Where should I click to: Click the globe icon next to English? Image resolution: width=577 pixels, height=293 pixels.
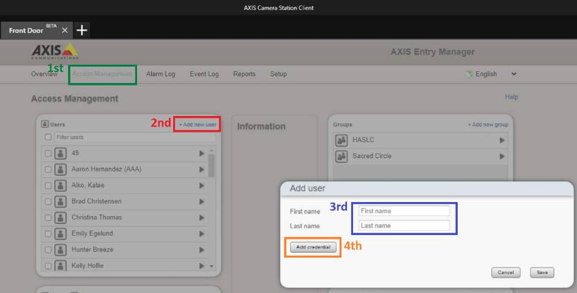click(469, 74)
